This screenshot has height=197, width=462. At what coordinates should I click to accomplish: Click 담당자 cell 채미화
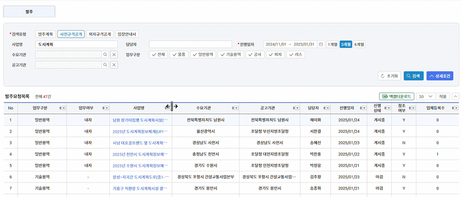[315, 120]
